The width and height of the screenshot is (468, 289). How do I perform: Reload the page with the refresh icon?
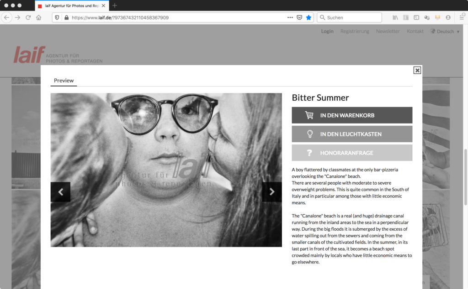(28, 18)
